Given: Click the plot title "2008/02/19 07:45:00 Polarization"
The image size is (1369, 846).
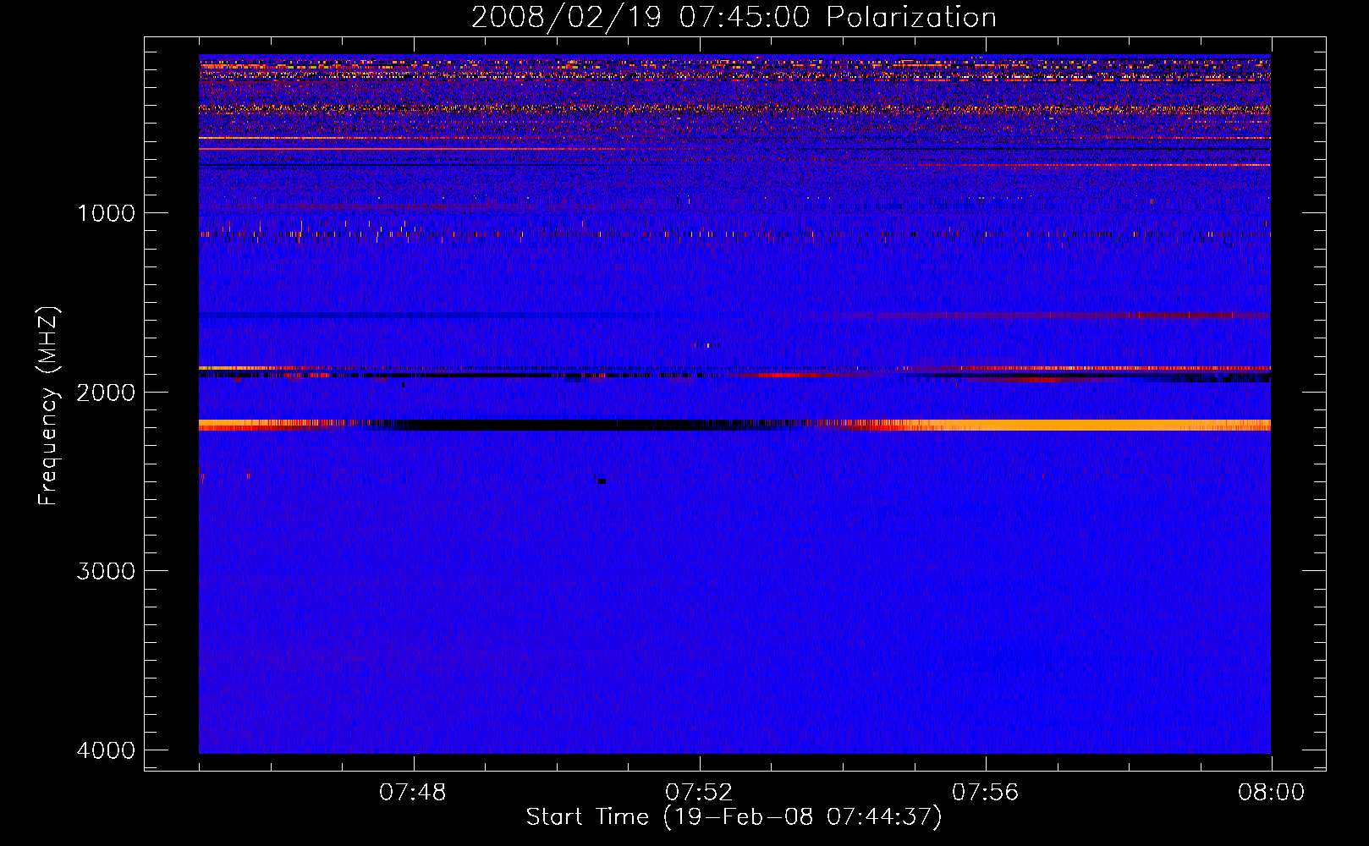Looking at the screenshot, I should pos(734,17).
